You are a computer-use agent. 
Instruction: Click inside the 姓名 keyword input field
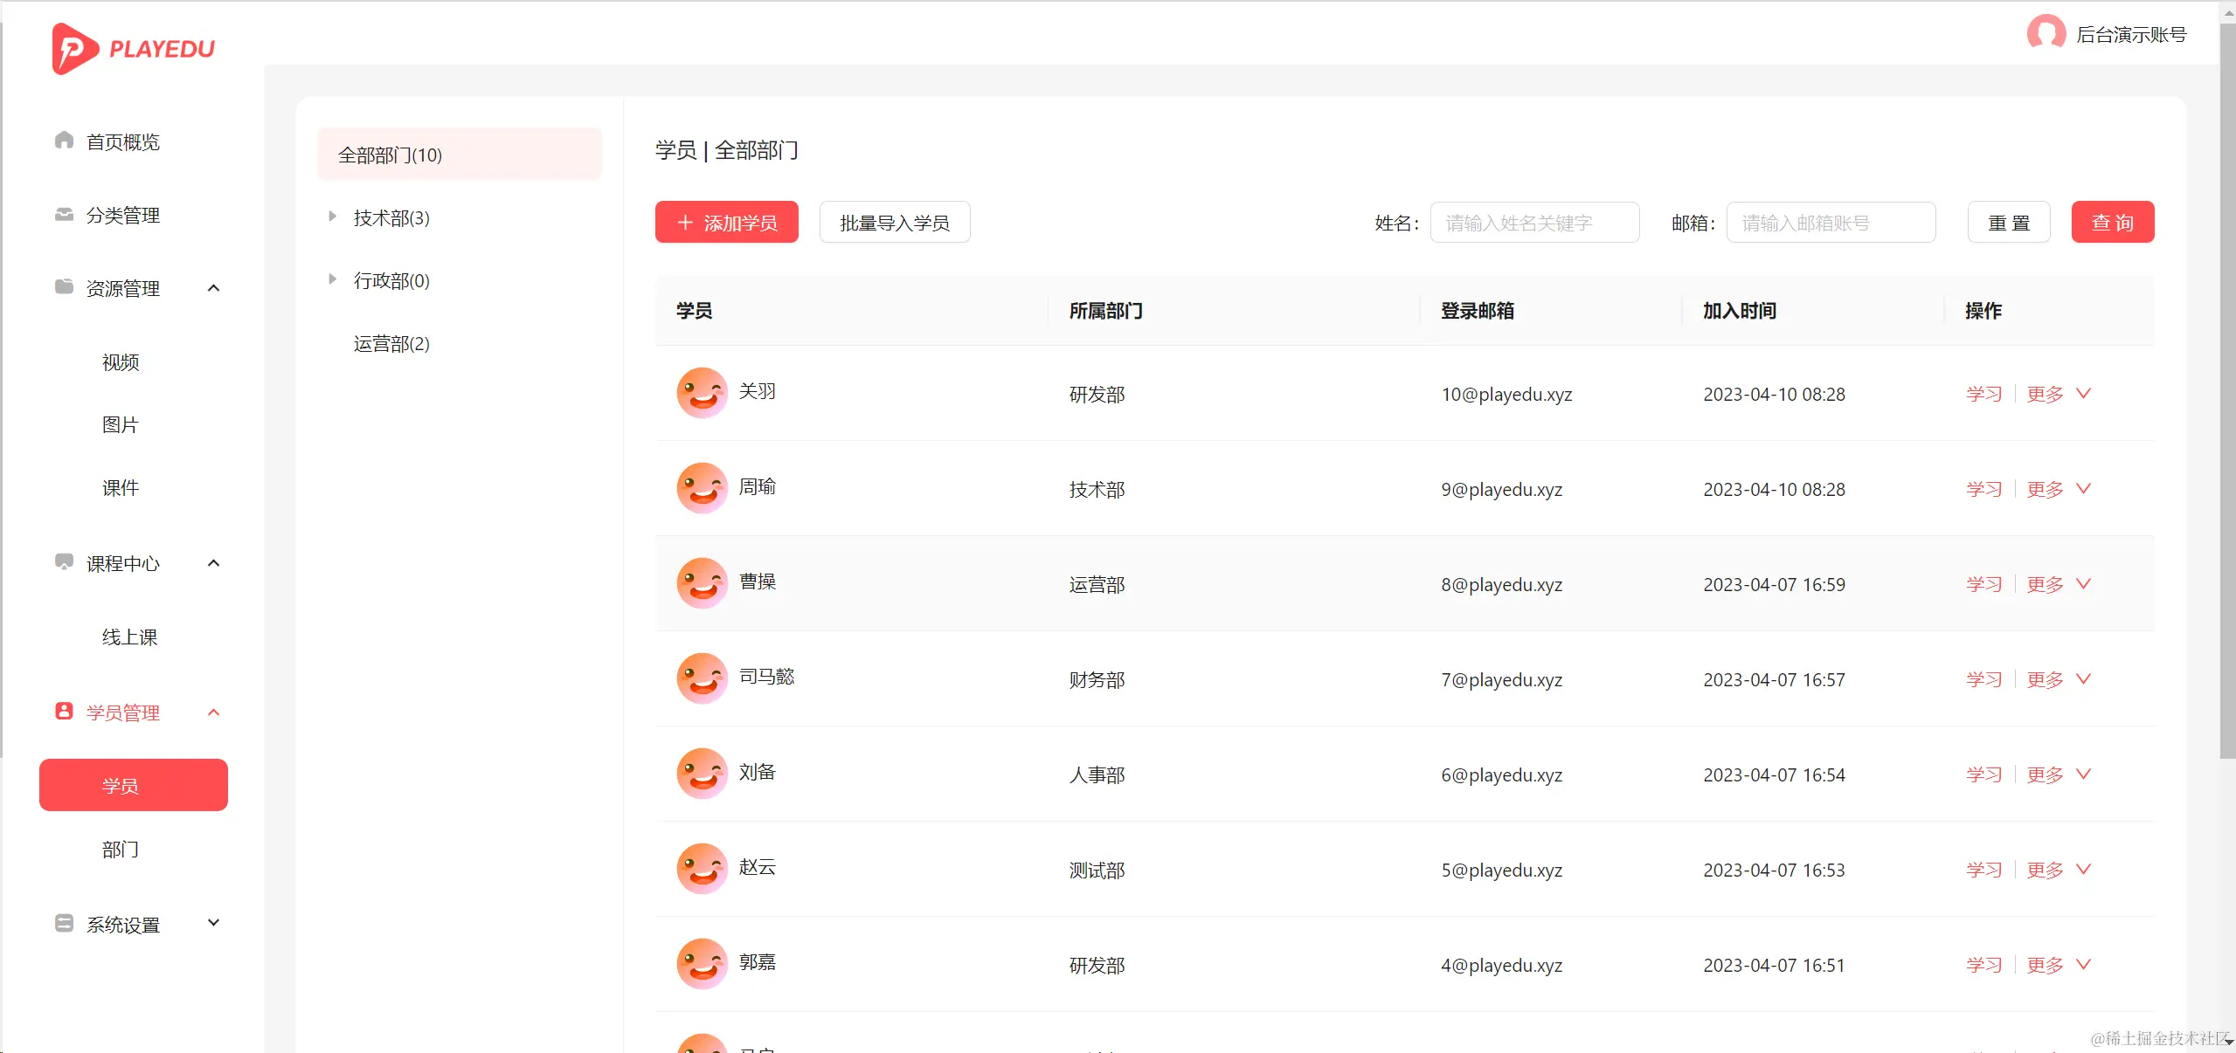tap(1534, 222)
